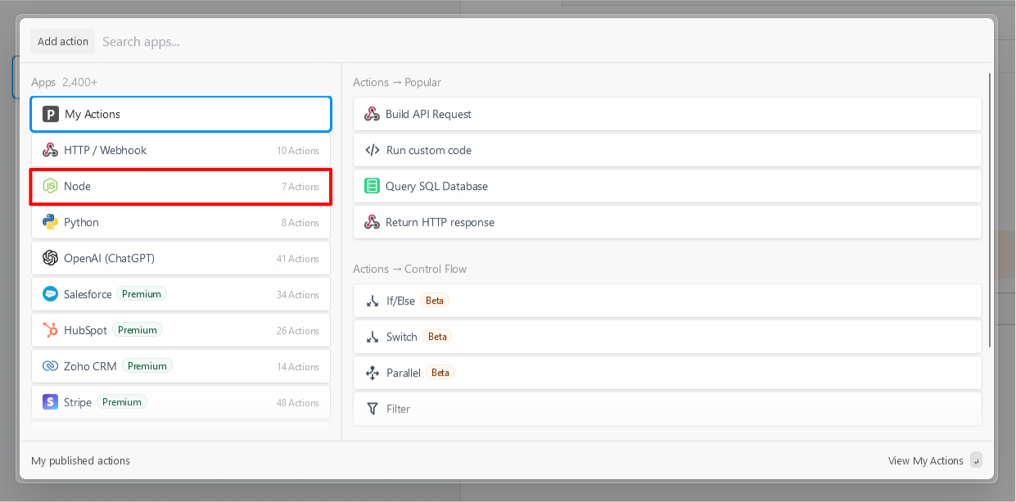Click the Add action label

point(63,41)
